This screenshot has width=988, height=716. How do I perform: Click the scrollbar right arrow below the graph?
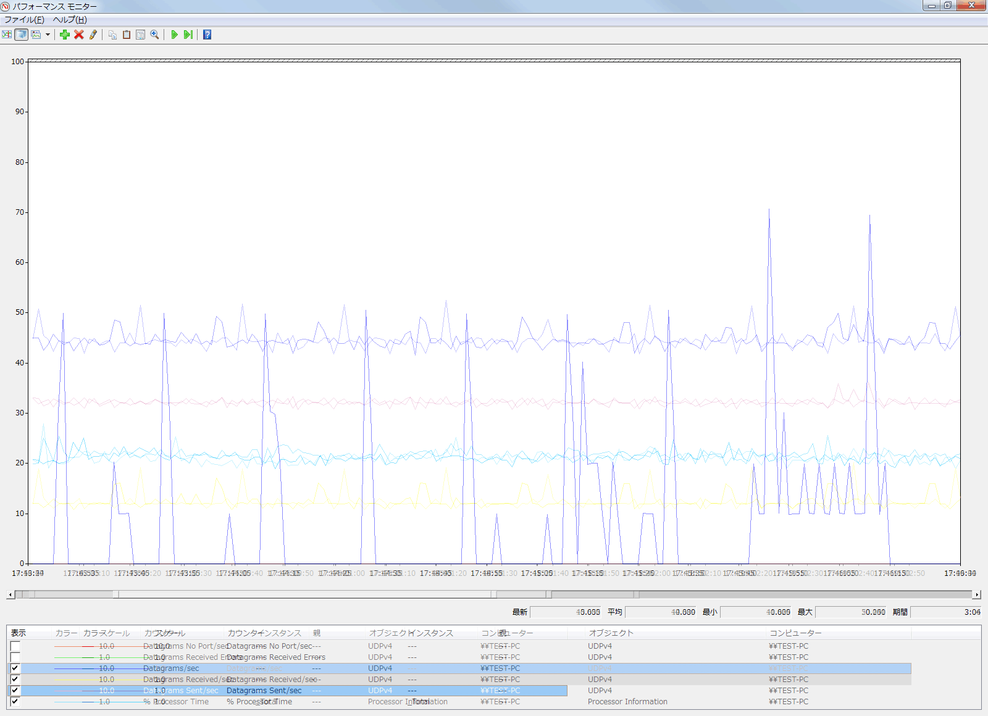click(976, 594)
